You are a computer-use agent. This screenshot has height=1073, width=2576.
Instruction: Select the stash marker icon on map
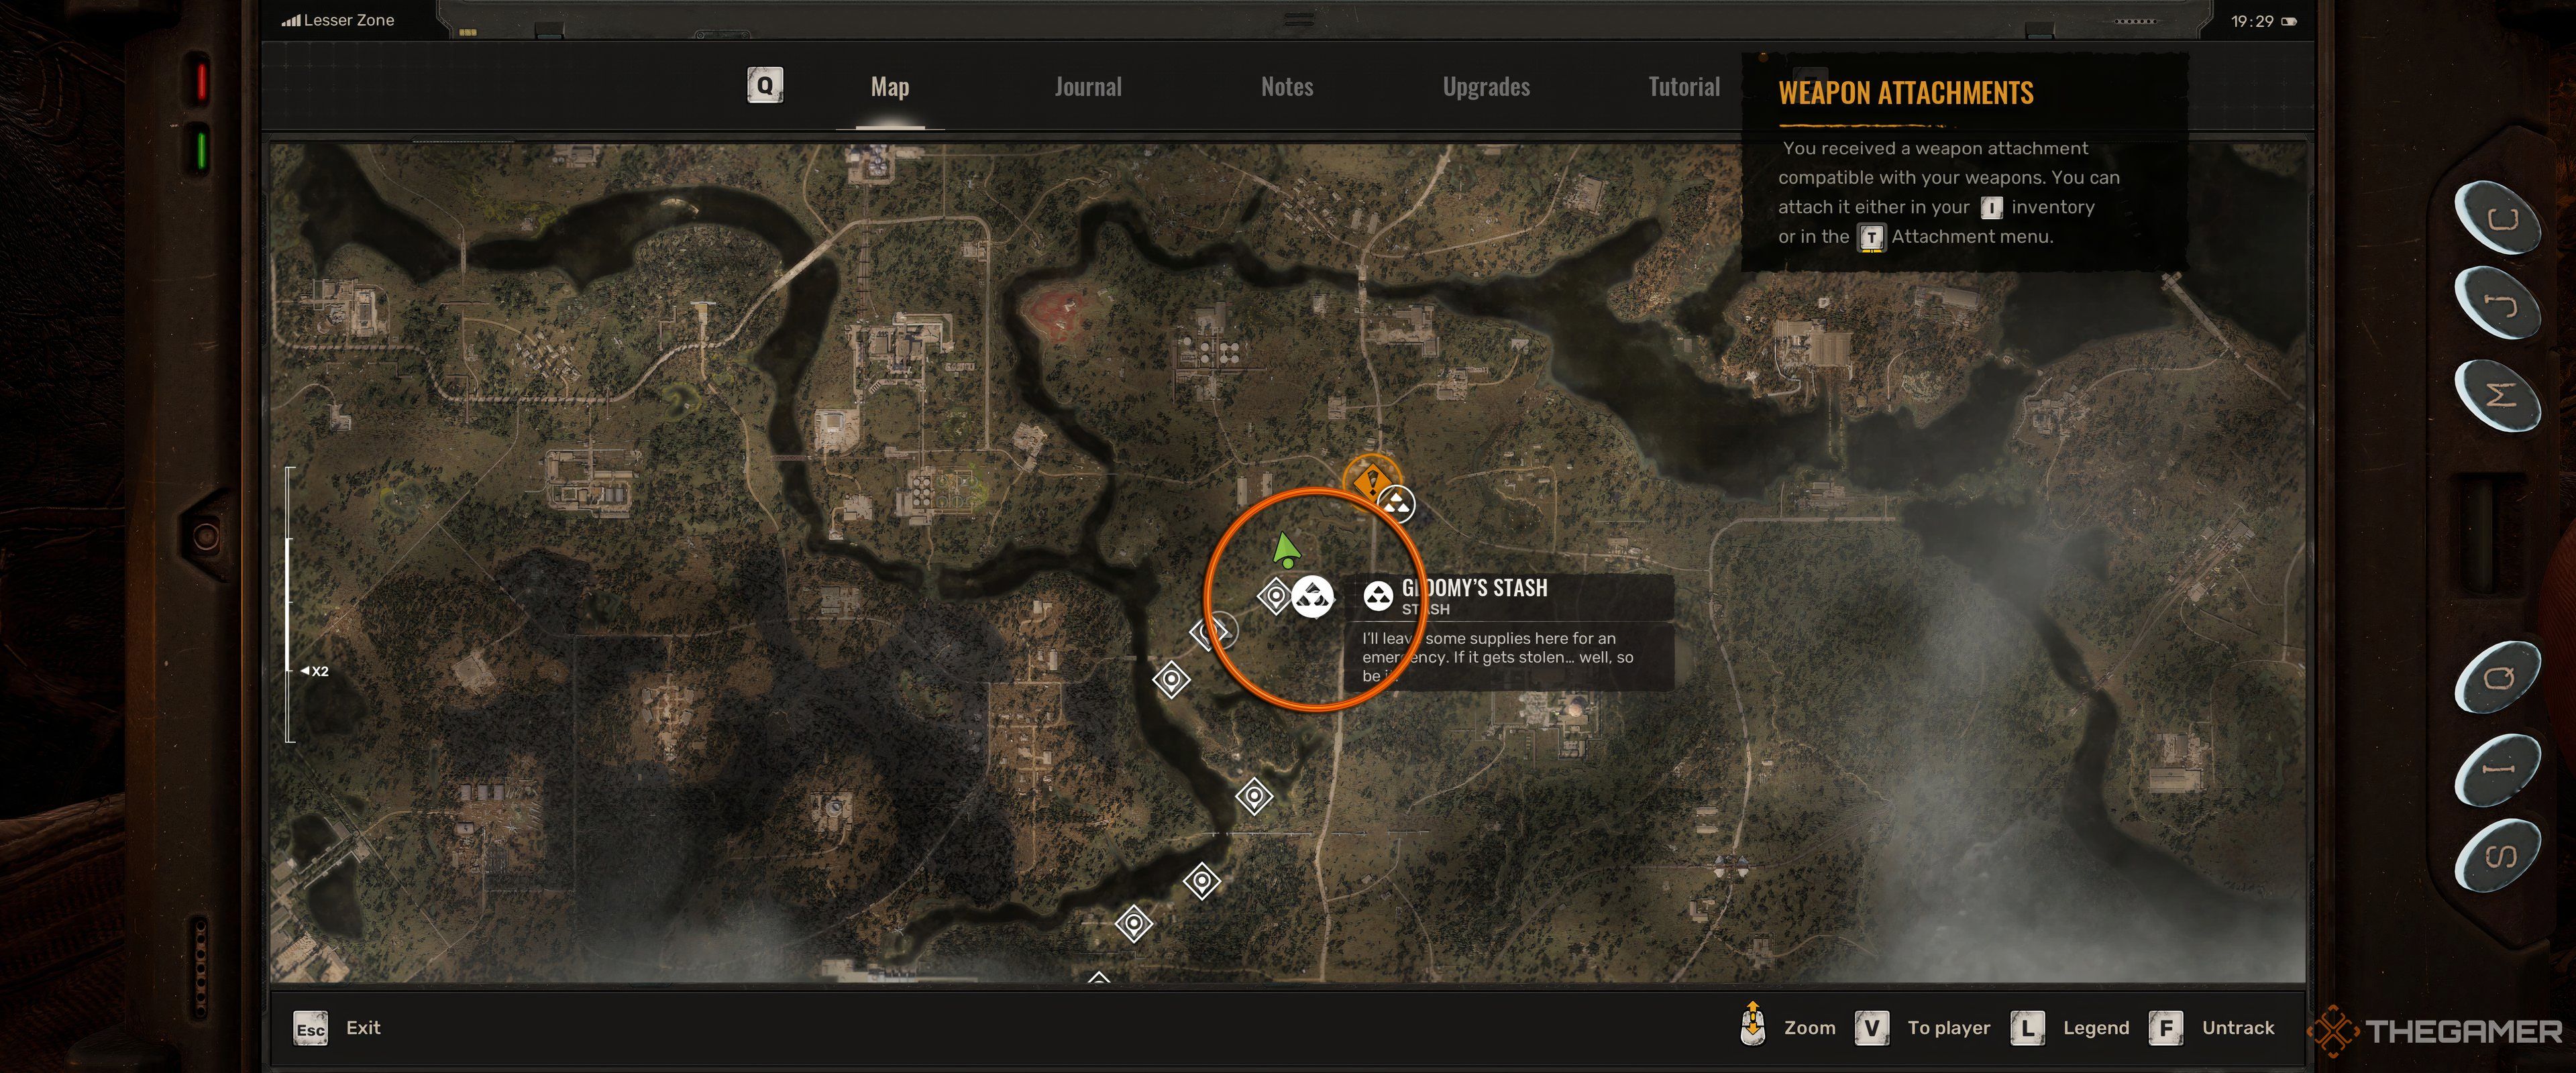click(x=1314, y=595)
